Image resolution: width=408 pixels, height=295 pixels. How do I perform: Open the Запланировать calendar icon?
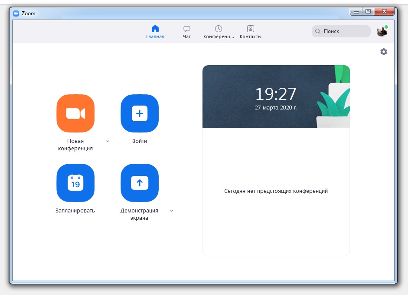75,183
